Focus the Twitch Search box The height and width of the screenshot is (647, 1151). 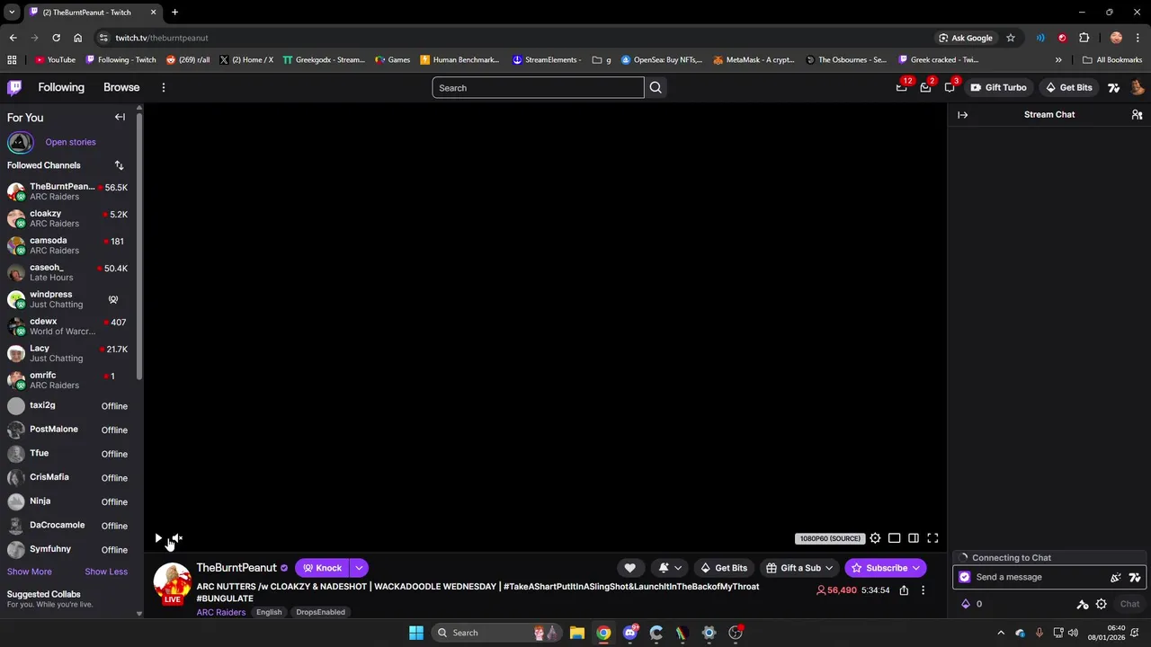pyautogui.click(x=538, y=87)
